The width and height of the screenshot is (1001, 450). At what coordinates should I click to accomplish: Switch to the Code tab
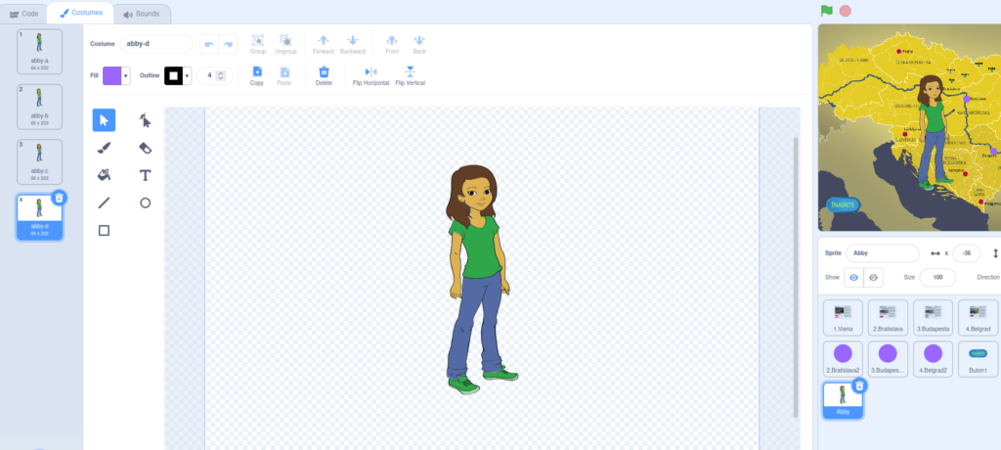pyautogui.click(x=23, y=14)
